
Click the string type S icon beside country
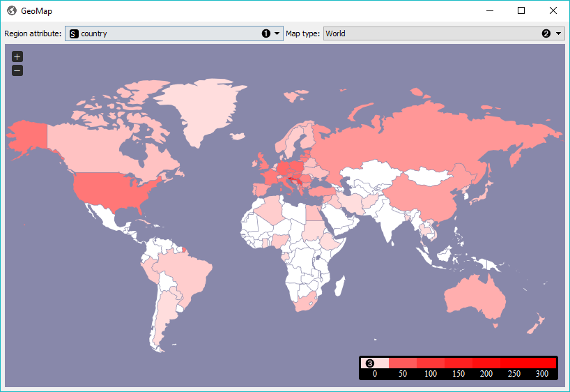[74, 33]
